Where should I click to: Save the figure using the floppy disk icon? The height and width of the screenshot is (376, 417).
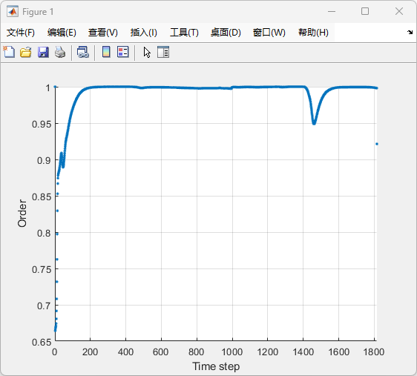tap(43, 52)
